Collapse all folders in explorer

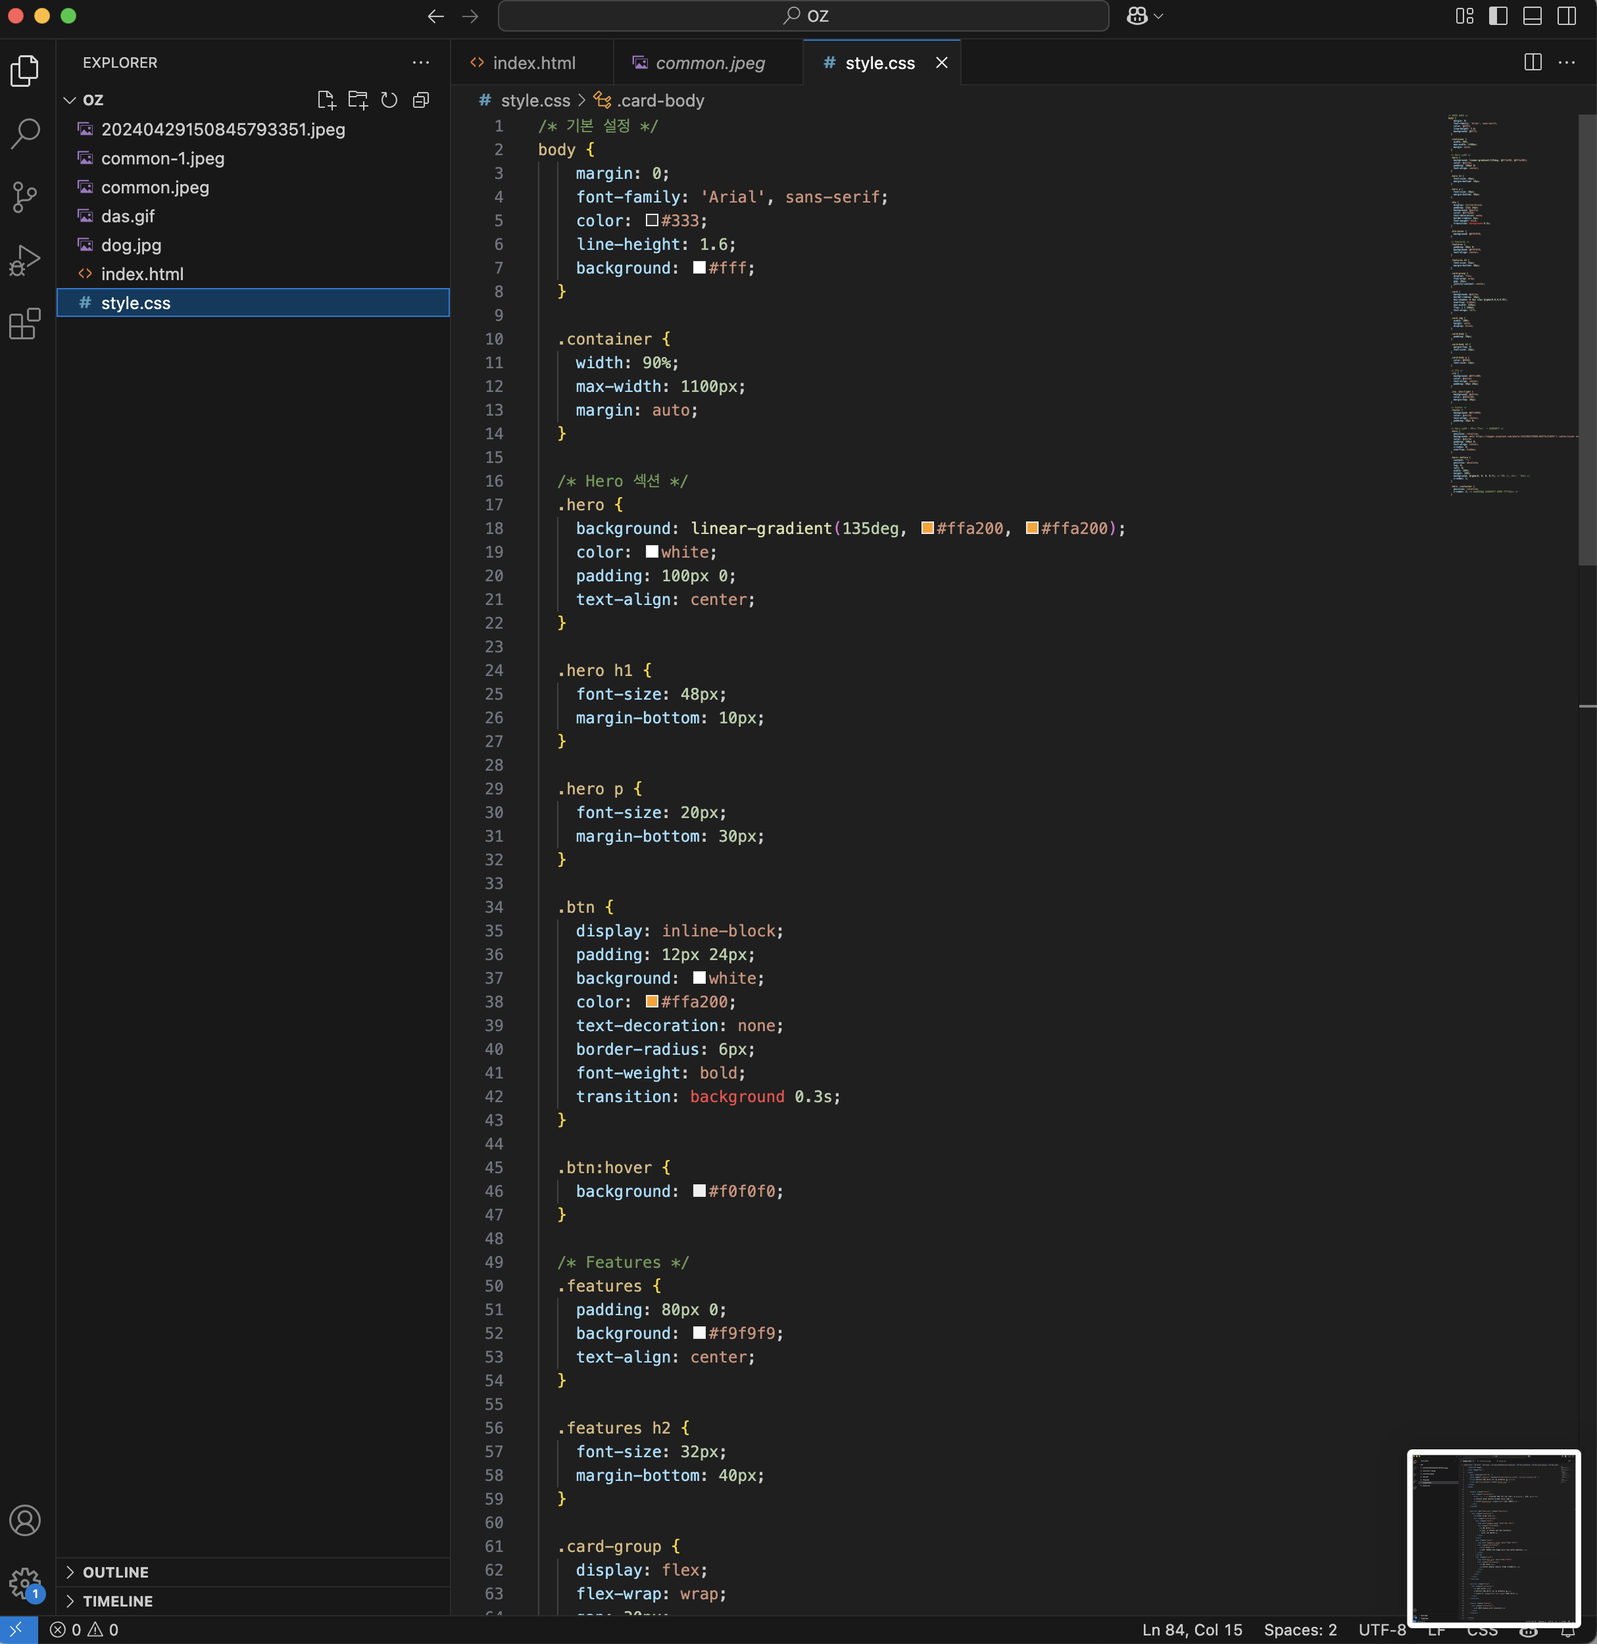coord(421,100)
